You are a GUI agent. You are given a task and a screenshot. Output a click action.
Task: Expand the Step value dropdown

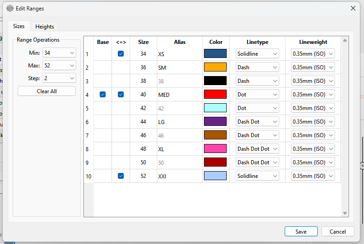click(59, 78)
